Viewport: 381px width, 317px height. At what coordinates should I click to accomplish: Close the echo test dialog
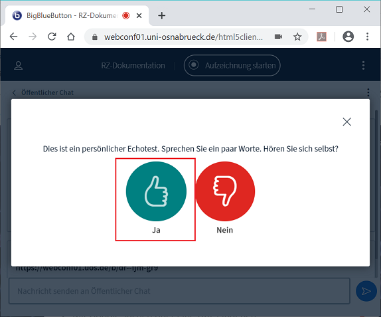click(346, 122)
